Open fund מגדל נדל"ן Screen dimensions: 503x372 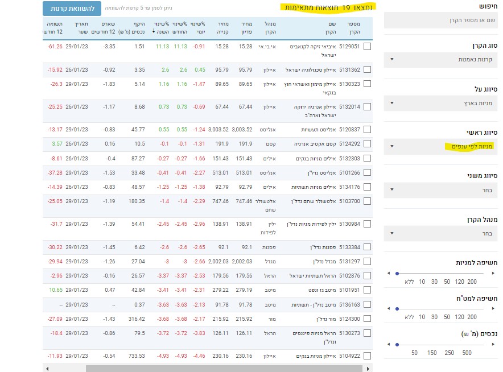324,262
